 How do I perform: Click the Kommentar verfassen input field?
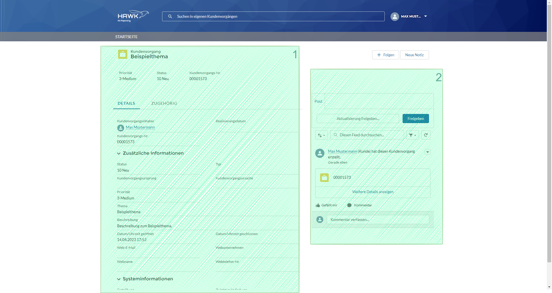pyautogui.click(x=378, y=220)
